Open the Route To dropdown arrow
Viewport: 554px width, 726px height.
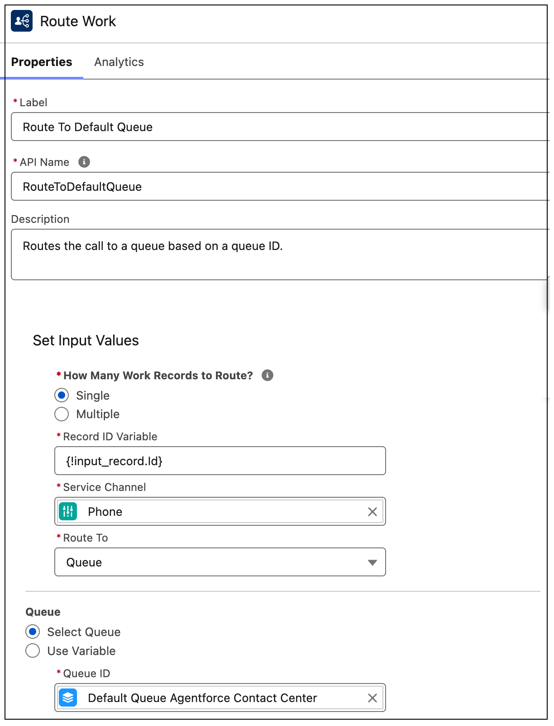(373, 562)
